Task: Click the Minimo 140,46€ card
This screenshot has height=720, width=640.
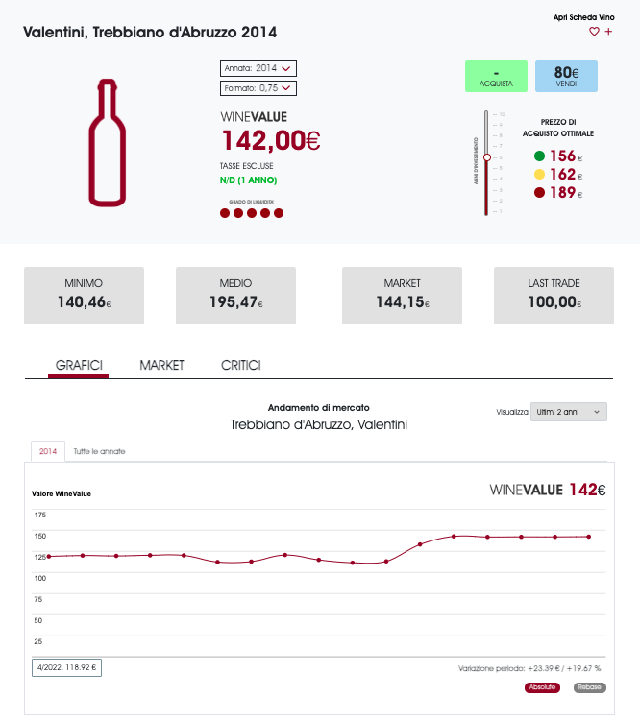Action: pyautogui.click(x=85, y=296)
